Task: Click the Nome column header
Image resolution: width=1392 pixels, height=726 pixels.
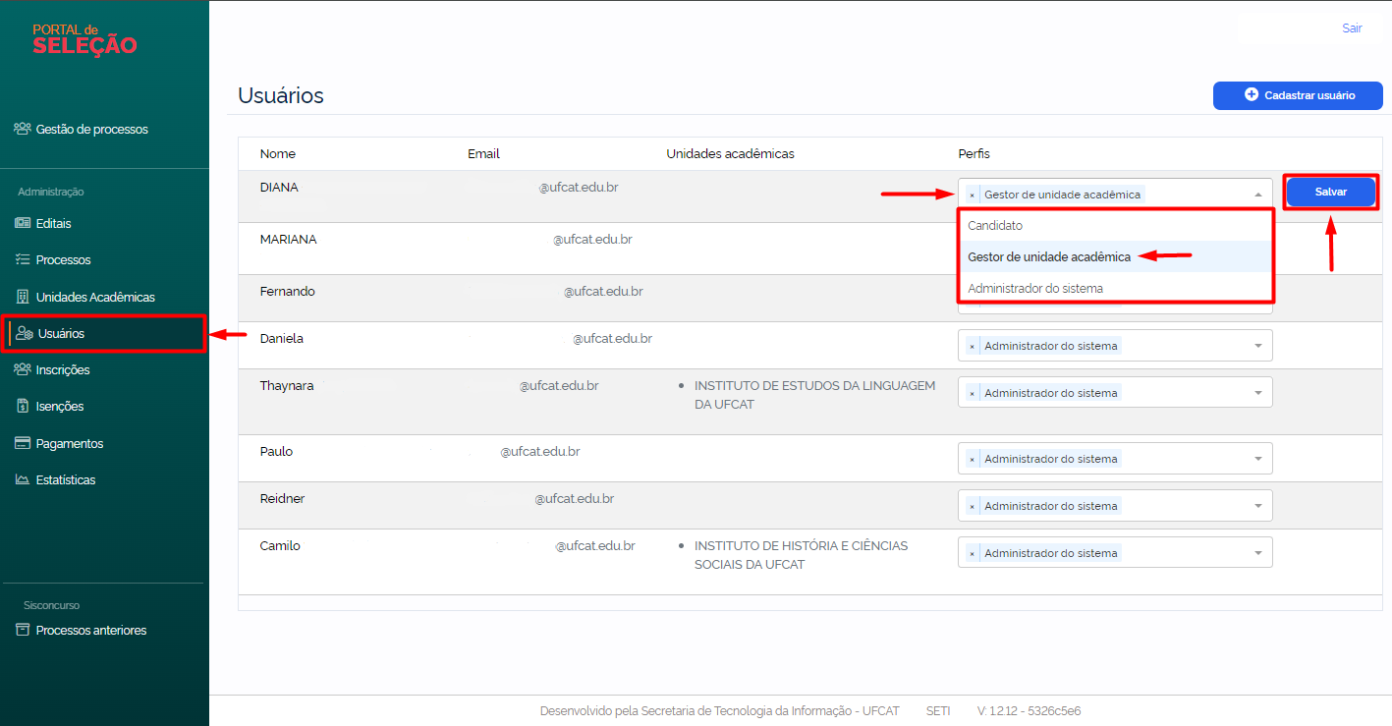Action: click(278, 153)
